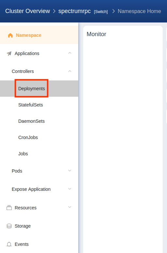Click the Applications paper plane icon

click(x=9, y=53)
